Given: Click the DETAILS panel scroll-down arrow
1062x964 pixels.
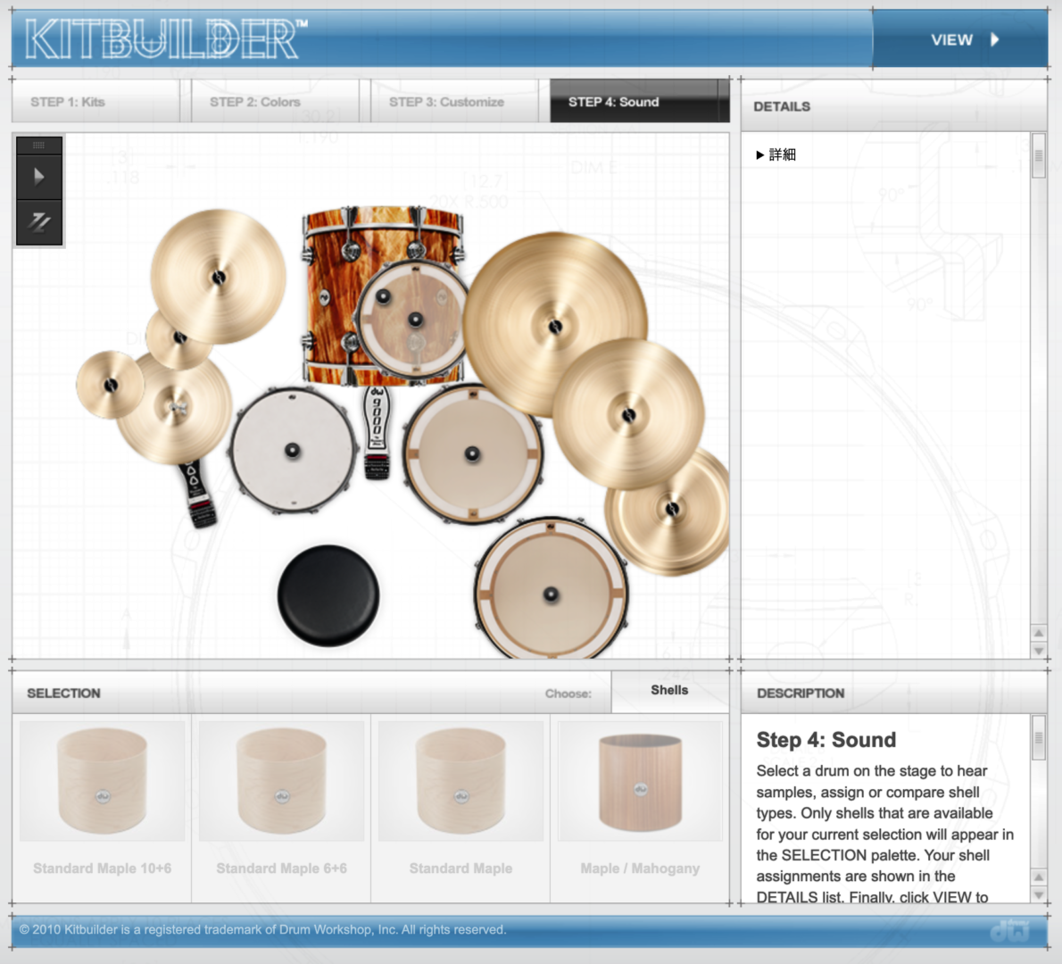Looking at the screenshot, I should tap(1038, 651).
